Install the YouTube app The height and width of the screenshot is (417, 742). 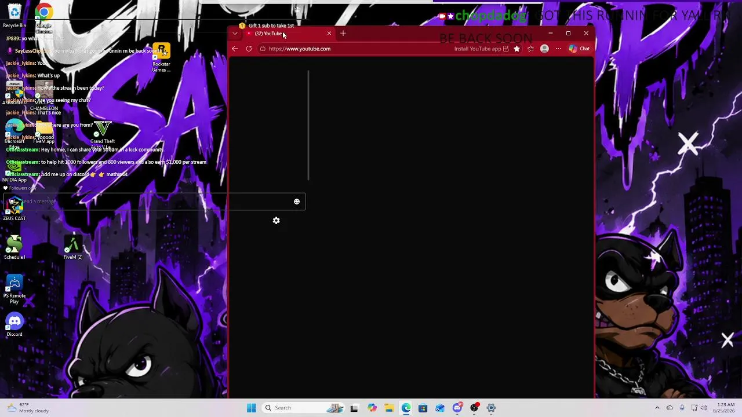(481, 49)
